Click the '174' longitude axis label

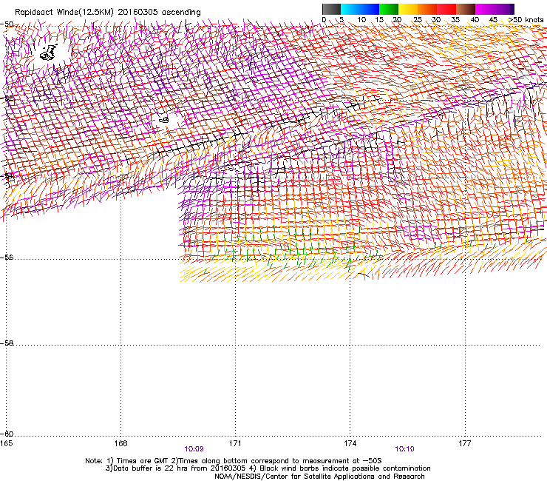pyautogui.click(x=350, y=443)
